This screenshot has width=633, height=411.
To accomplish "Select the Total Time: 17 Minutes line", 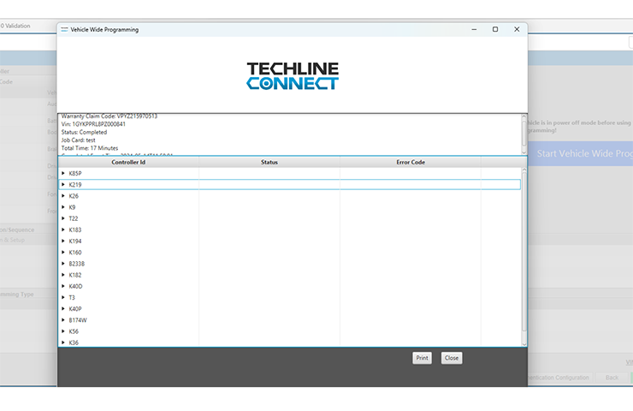I will point(90,148).
